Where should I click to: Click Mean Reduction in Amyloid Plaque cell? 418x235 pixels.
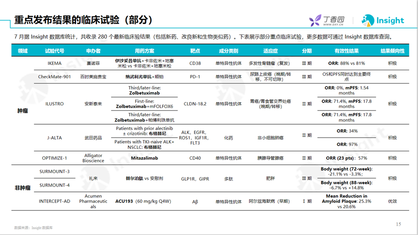[346, 201]
